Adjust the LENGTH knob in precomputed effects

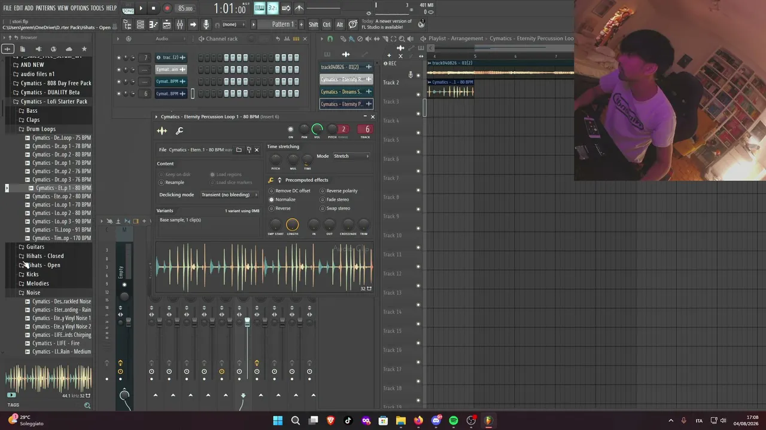coord(292,225)
